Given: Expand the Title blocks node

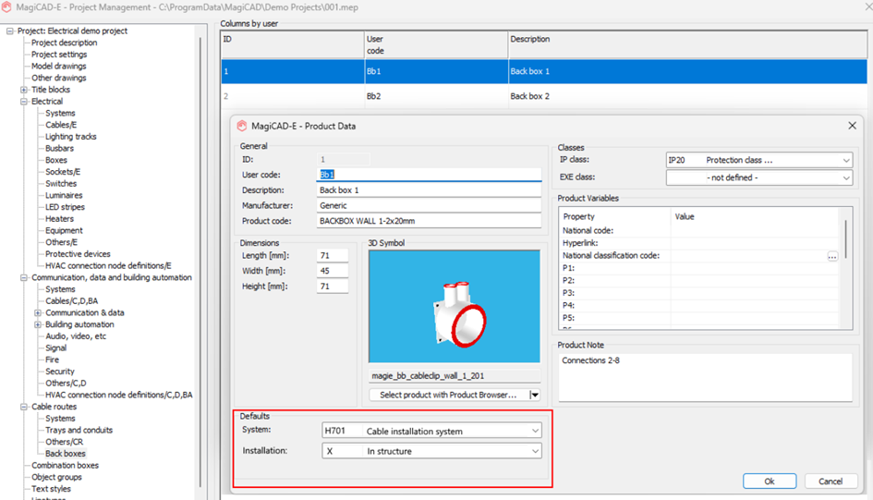Looking at the screenshot, I should [24, 90].
